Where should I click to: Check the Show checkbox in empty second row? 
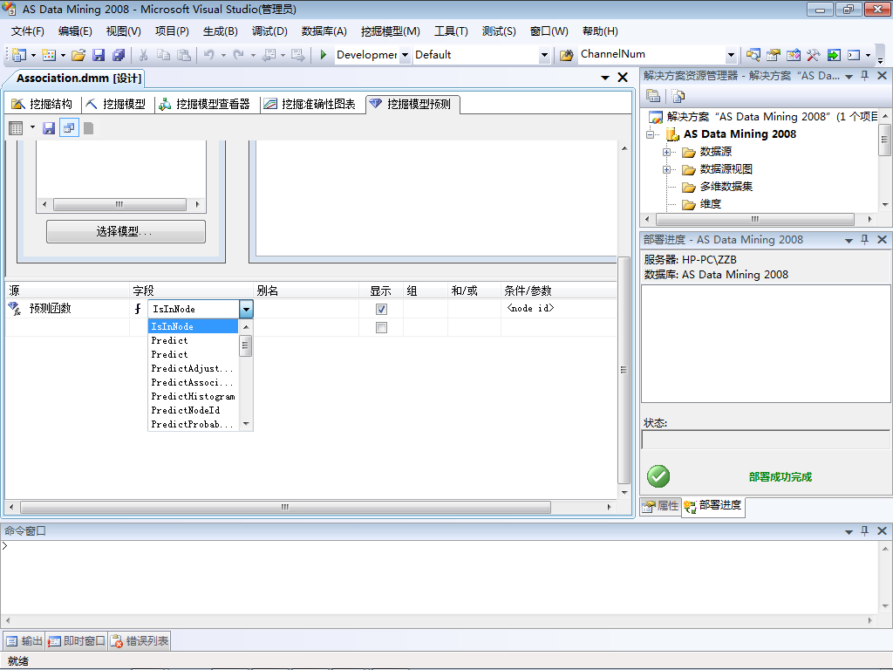point(382,328)
